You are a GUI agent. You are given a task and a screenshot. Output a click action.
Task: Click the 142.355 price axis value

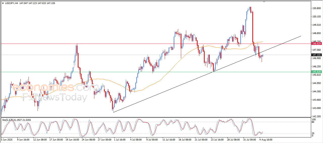click(316, 117)
